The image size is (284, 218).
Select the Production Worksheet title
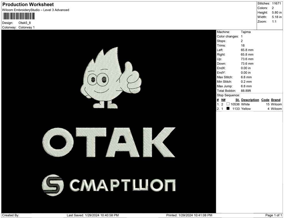(x=28, y=5)
